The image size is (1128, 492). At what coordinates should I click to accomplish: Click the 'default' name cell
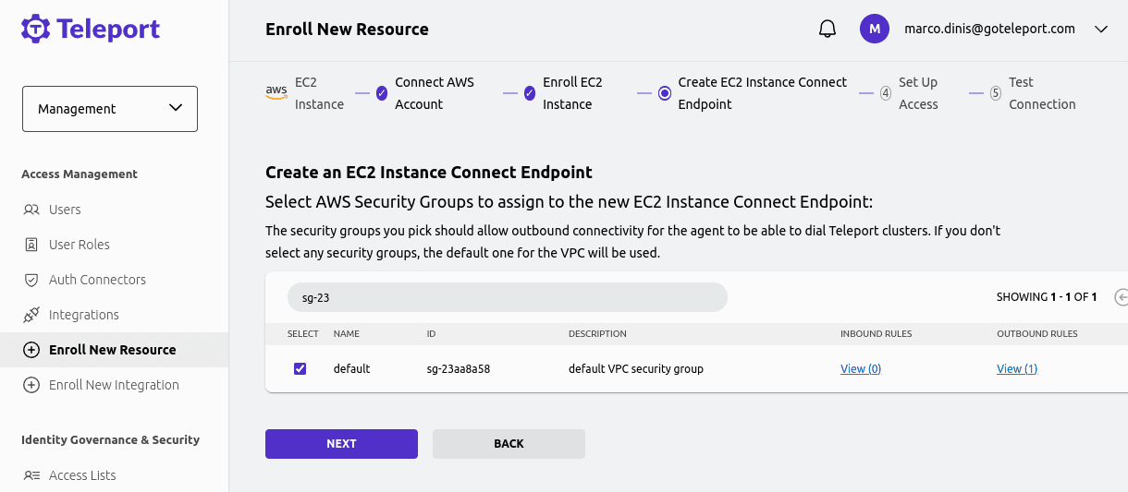click(351, 369)
